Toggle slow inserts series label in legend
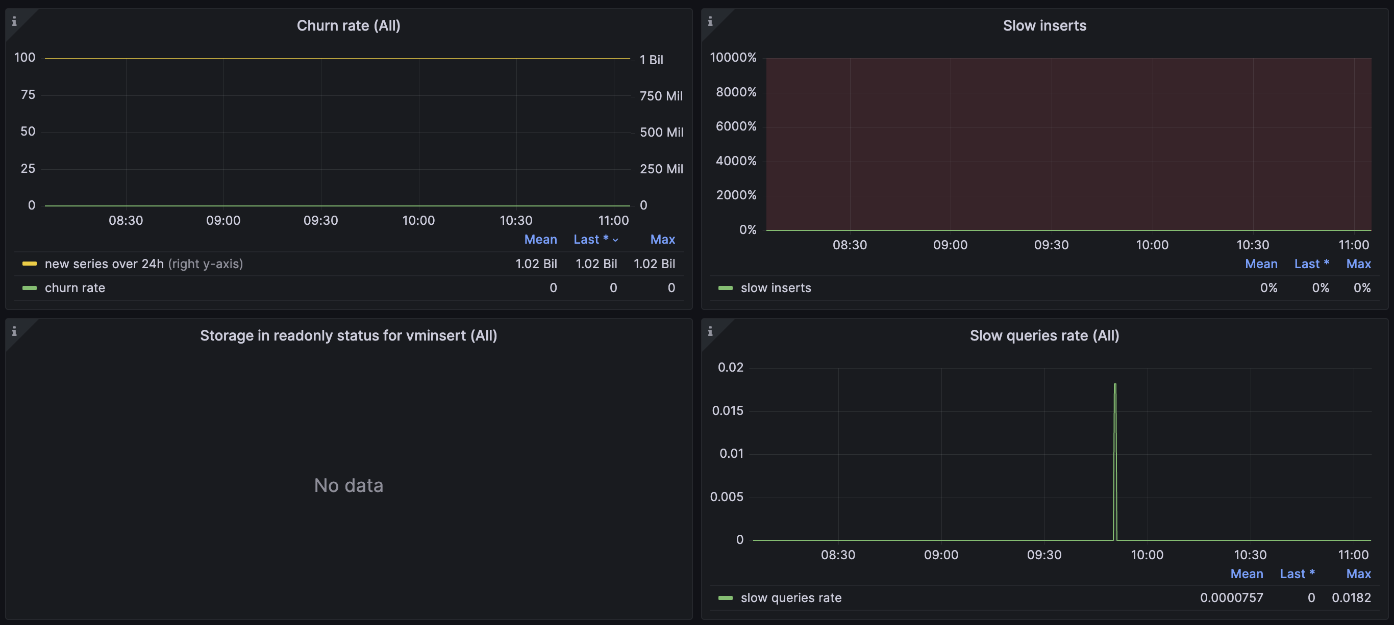1394x625 pixels. [x=776, y=288]
